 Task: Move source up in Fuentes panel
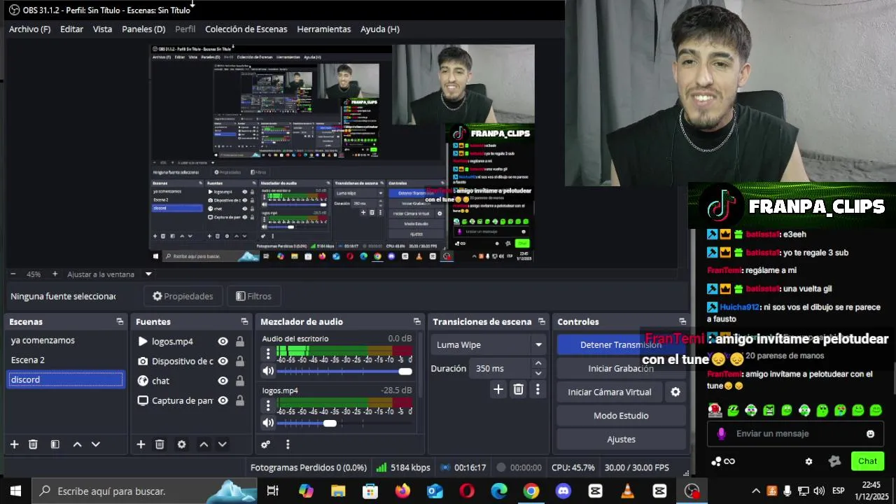204,444
